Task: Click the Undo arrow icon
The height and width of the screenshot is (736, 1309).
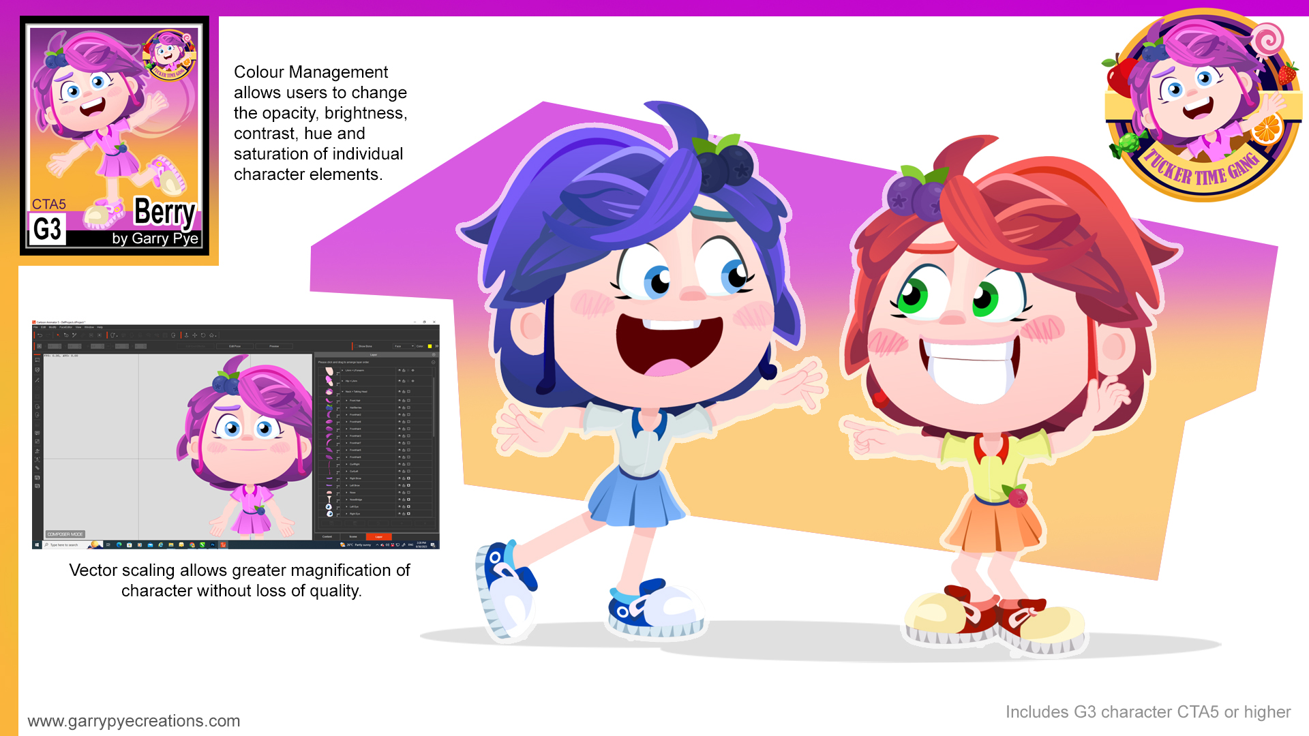Action: coord(40,335)
